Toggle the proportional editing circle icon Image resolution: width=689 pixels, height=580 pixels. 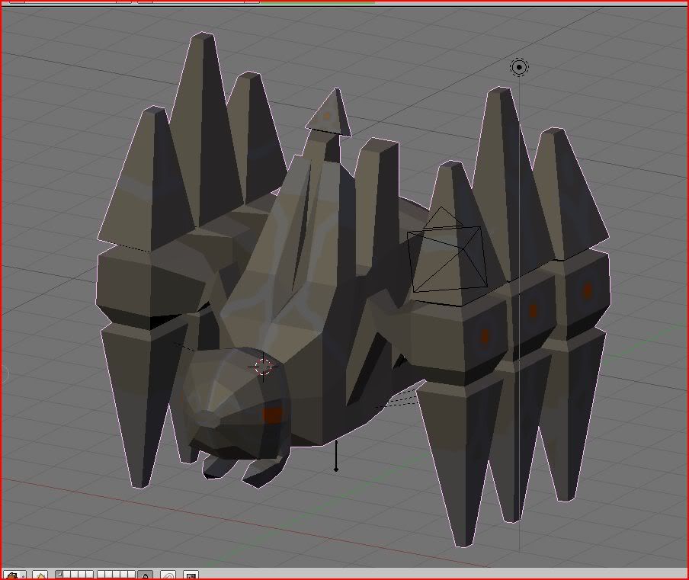tap(168, 575)
